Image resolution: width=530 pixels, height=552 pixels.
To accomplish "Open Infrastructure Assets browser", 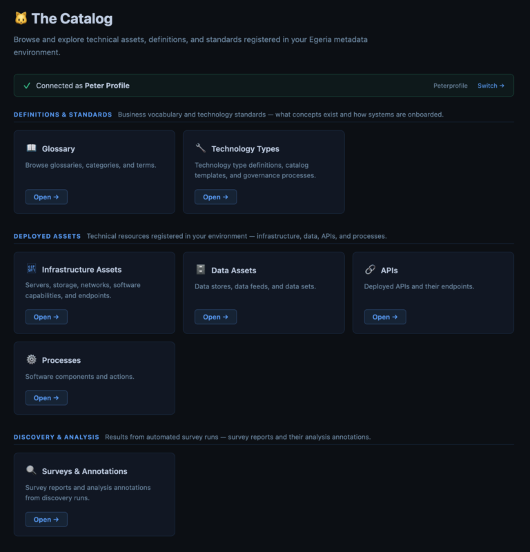I will 46,317.
